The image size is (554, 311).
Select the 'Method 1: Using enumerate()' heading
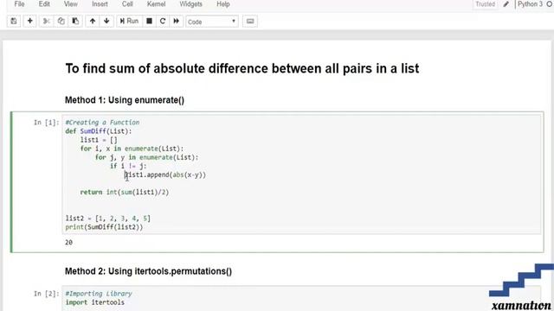click(x=125, y=100)
